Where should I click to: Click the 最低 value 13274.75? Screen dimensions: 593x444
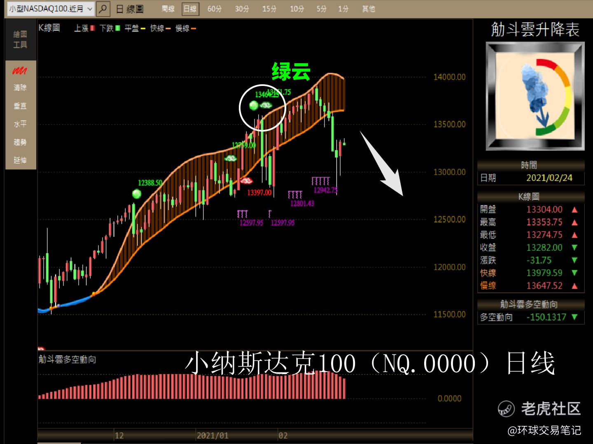coord(544,235)
